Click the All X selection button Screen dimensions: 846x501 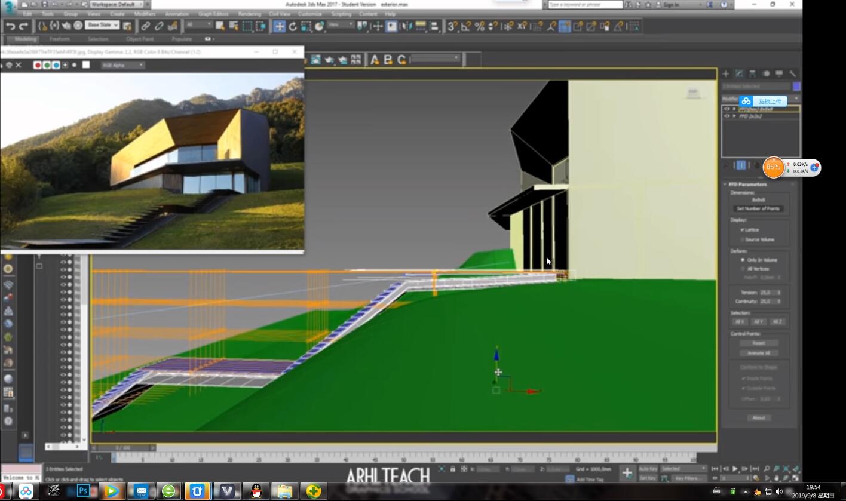[x=740, y=322]
